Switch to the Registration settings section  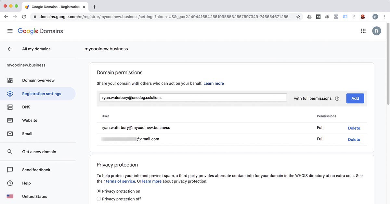tap(42, 93)
